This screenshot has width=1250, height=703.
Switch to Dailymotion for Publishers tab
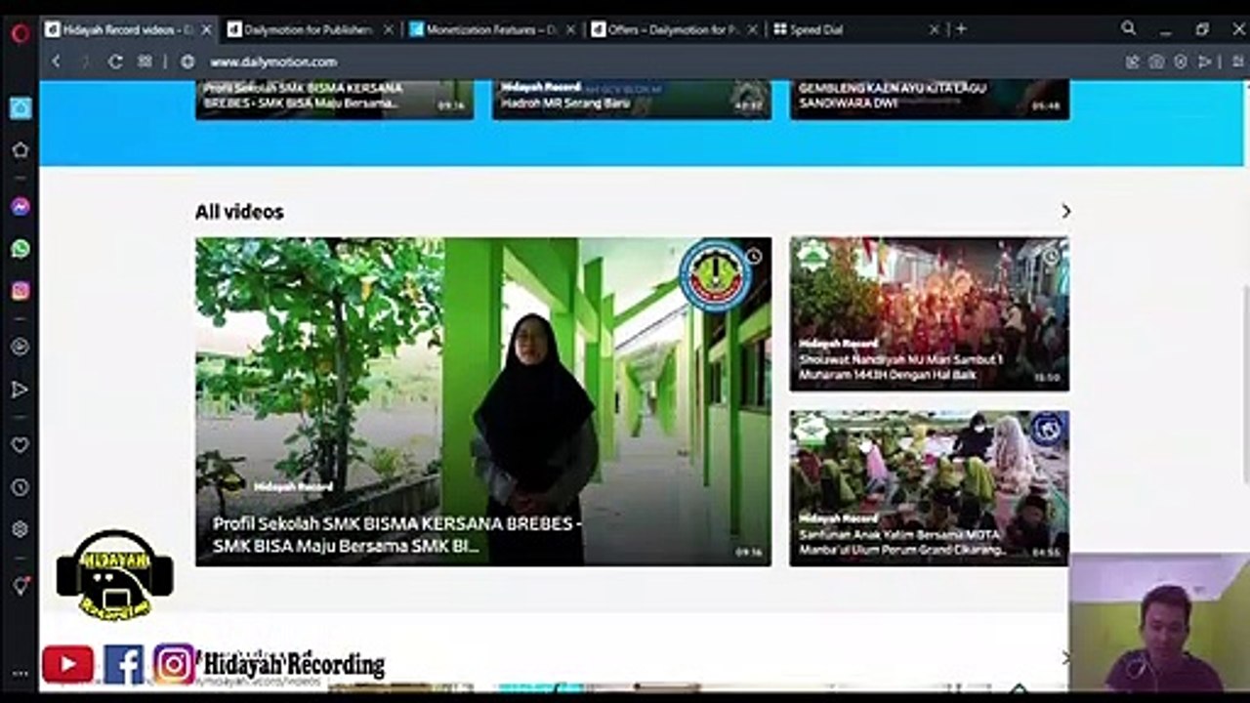(309, 30)
